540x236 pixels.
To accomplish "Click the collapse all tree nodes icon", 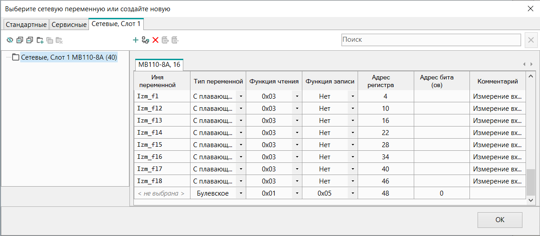I will point(30,40).
